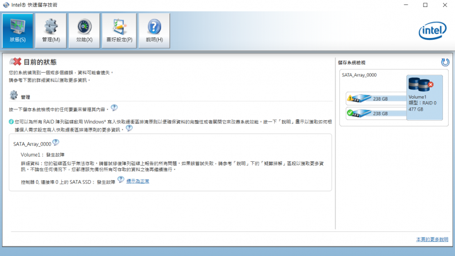Viewport: 455px width, 256px height.
Task: Click help icon next to SATA_Array_0000
Action: pyautogui.click(x=56, y=142)
